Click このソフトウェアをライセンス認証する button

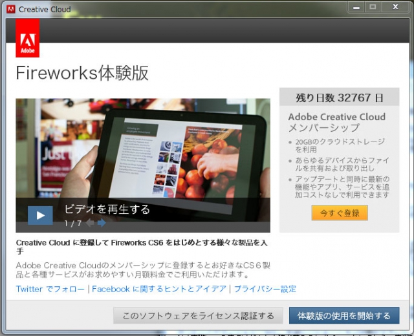[198, 315]
